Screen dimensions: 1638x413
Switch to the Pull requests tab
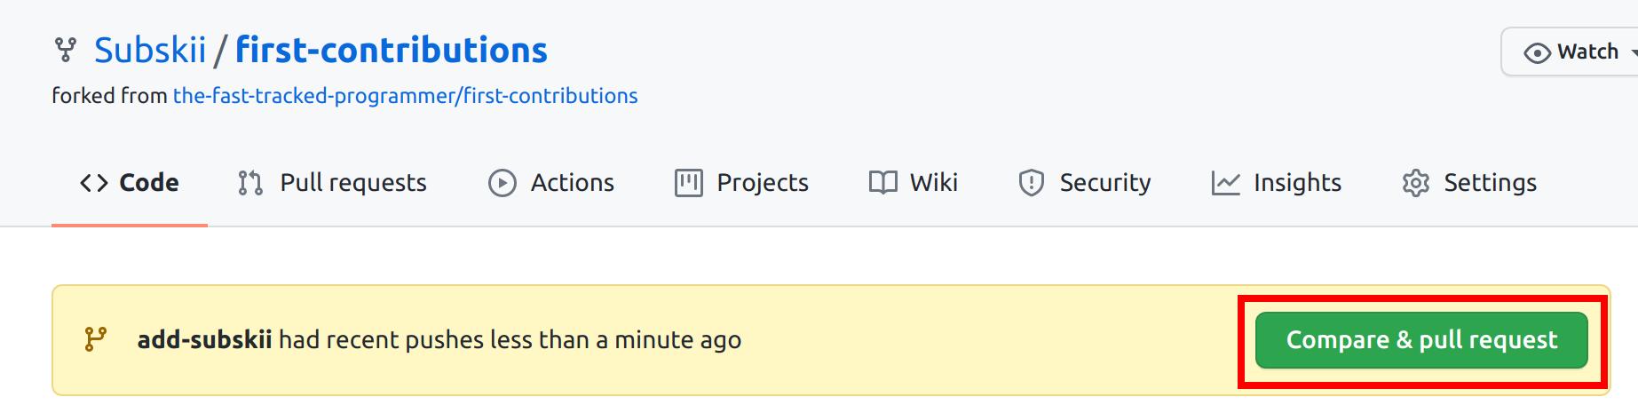[353, 183]
